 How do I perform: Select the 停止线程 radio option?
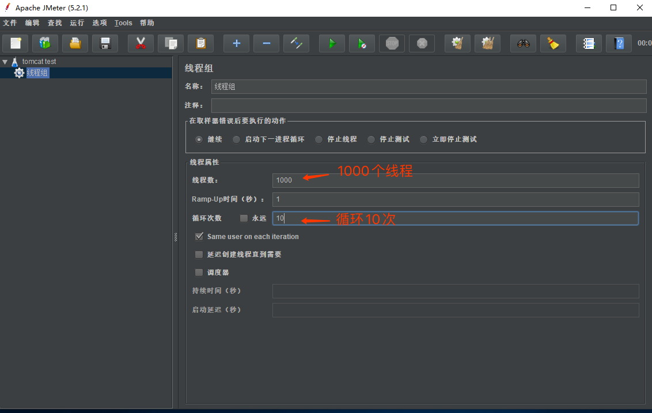319,139
